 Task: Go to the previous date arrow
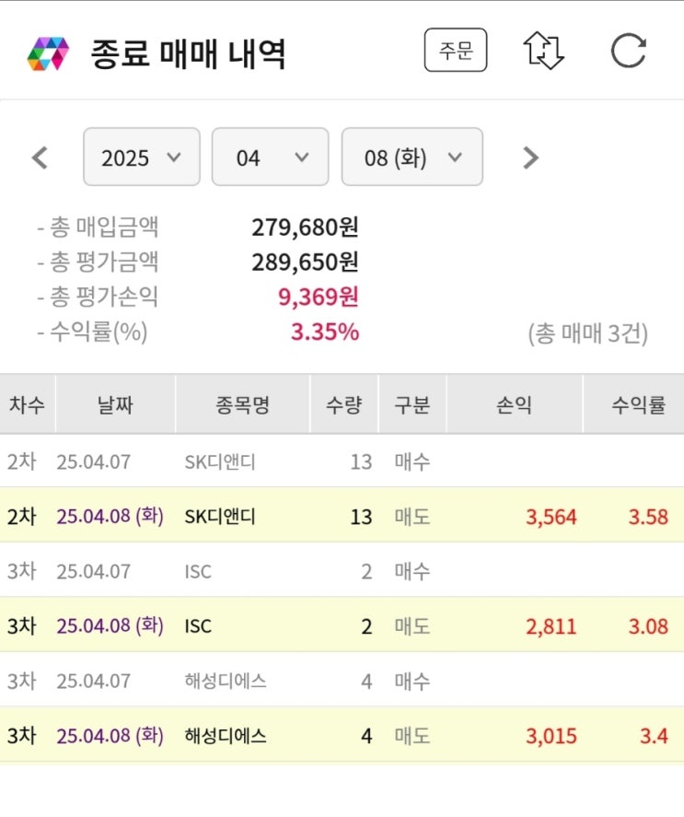(x=40, y=158)
